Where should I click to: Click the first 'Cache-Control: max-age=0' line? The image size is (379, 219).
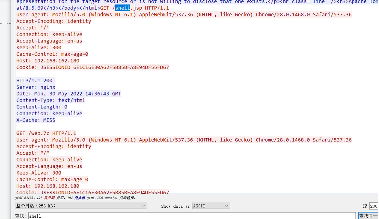pyautogui.click(x=52, y=54)
